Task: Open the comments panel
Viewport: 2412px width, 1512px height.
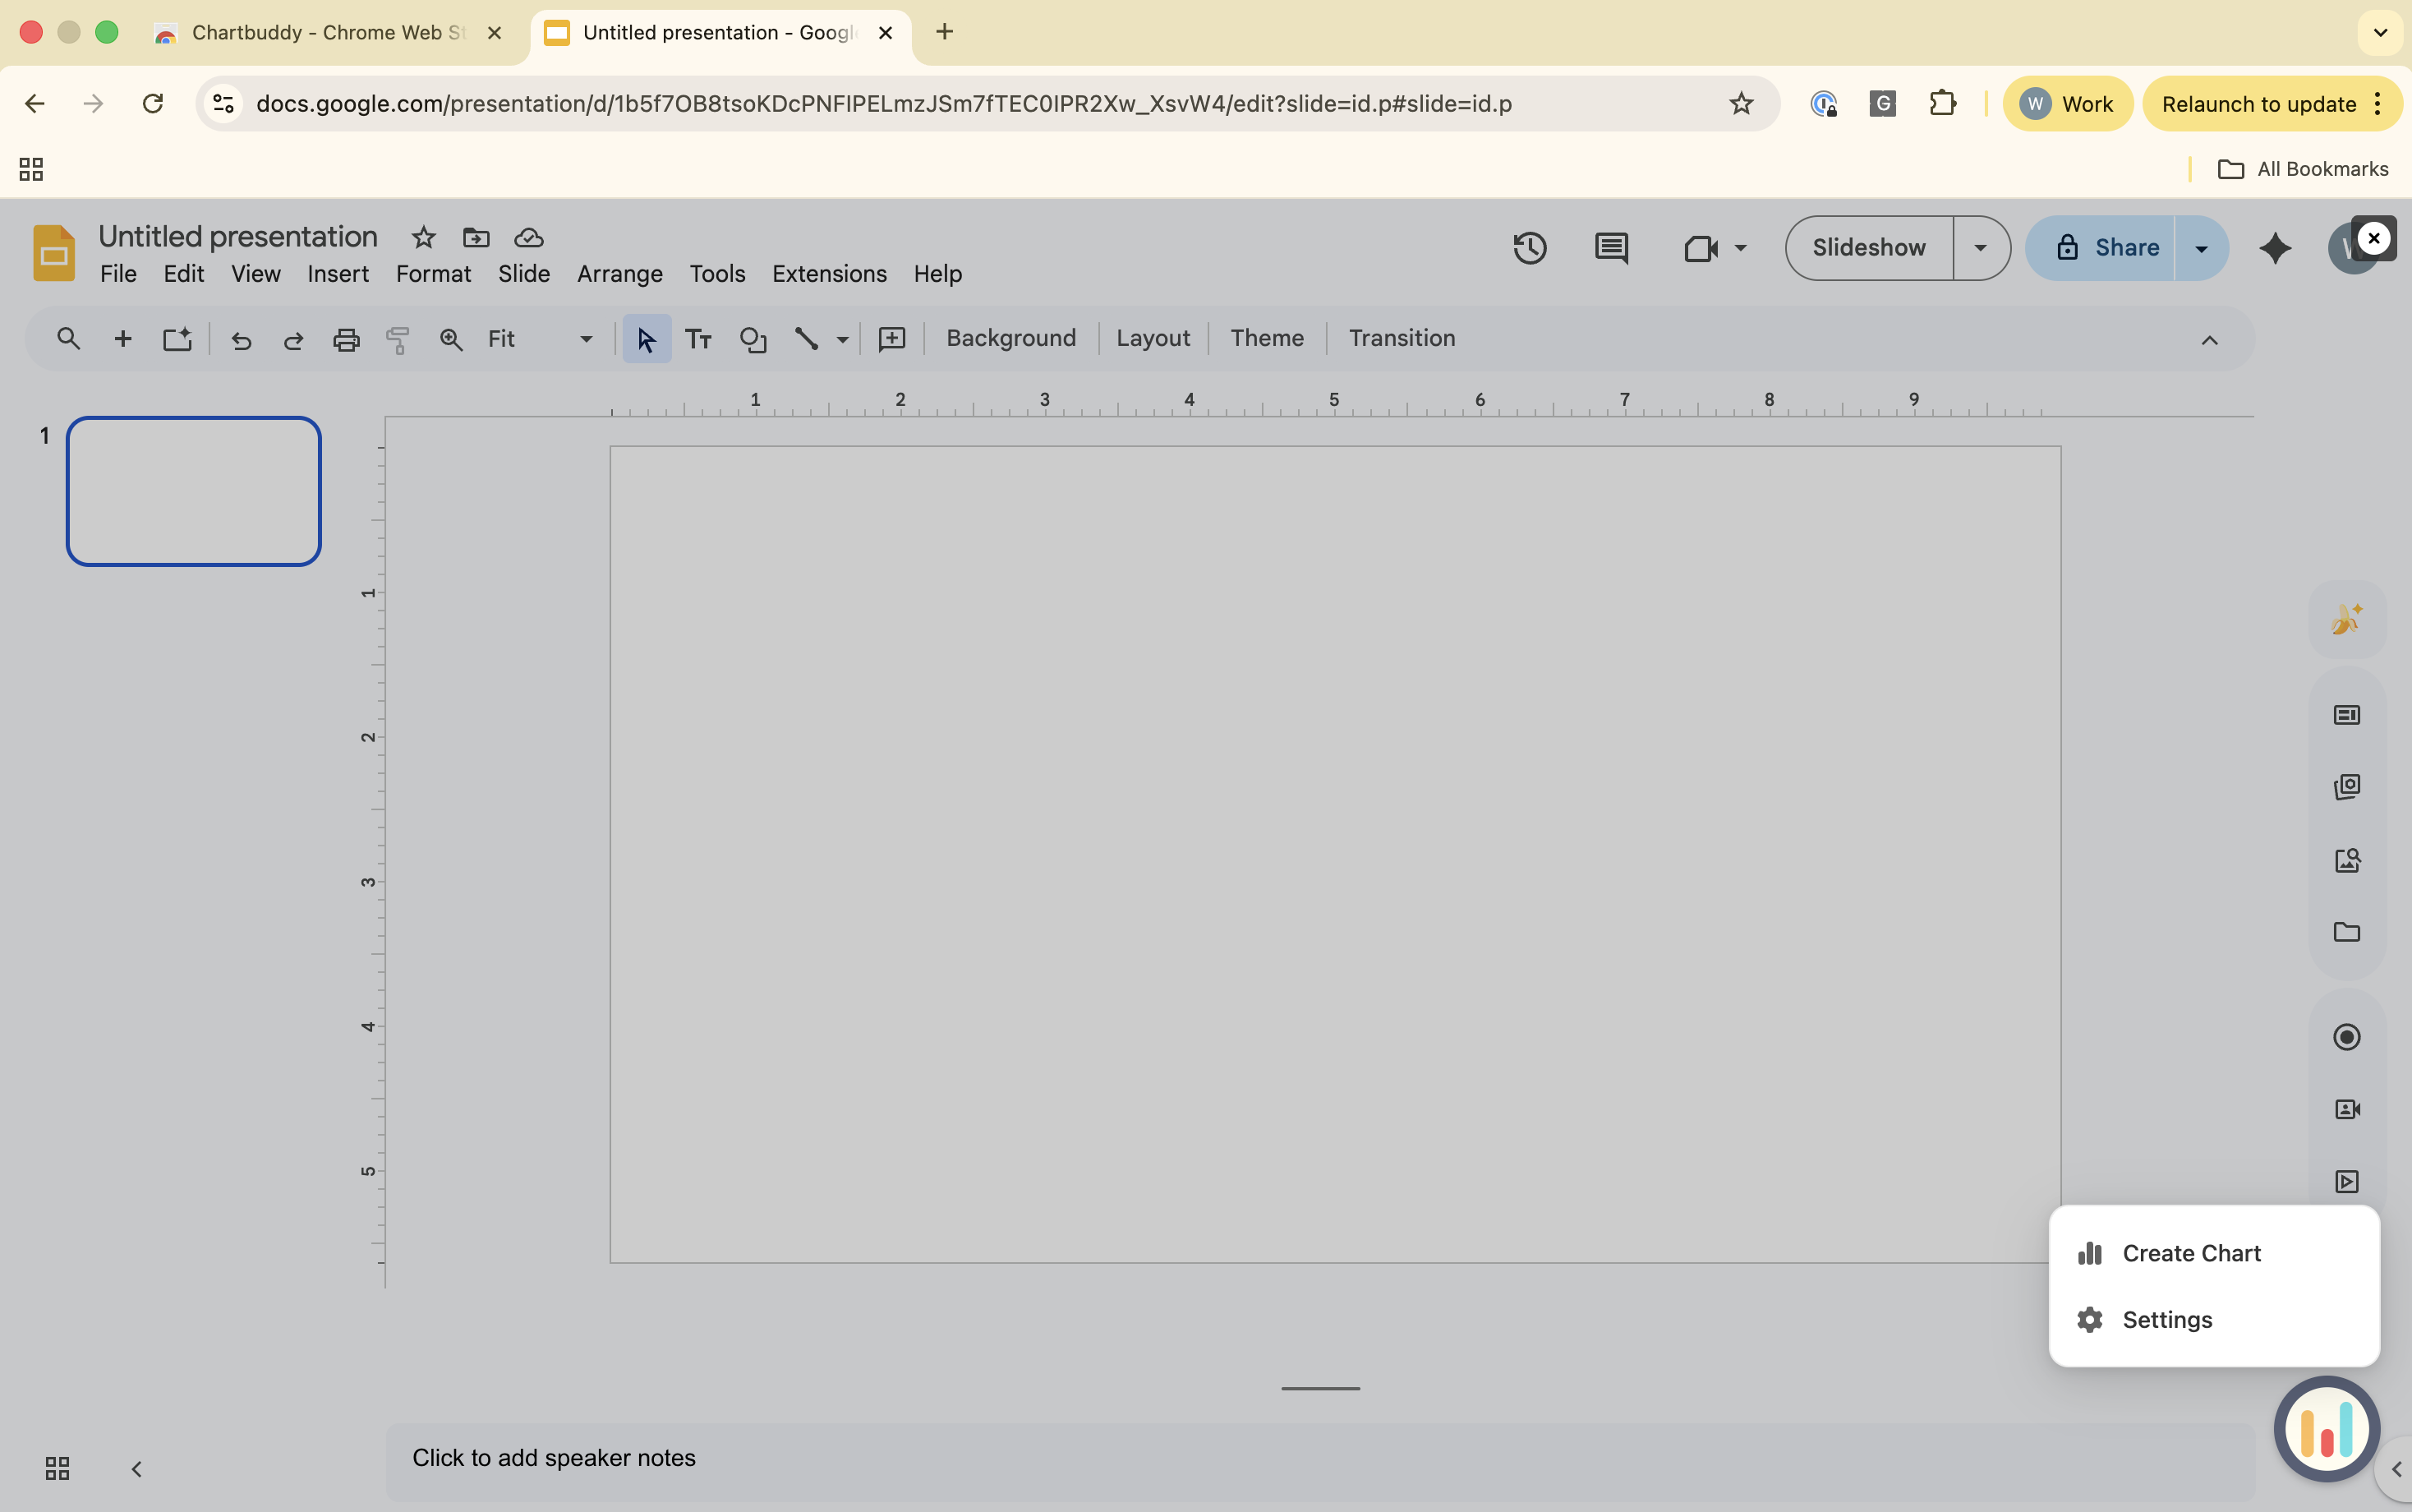Action: pyautogui.click(x=1611, y=247)
